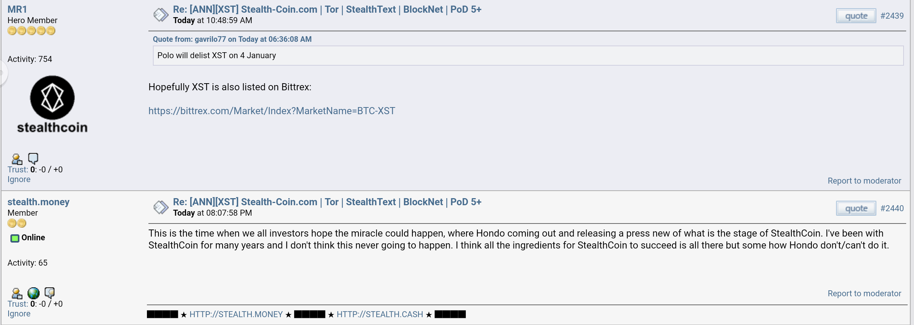Open the MR1 username profile link

17,9
